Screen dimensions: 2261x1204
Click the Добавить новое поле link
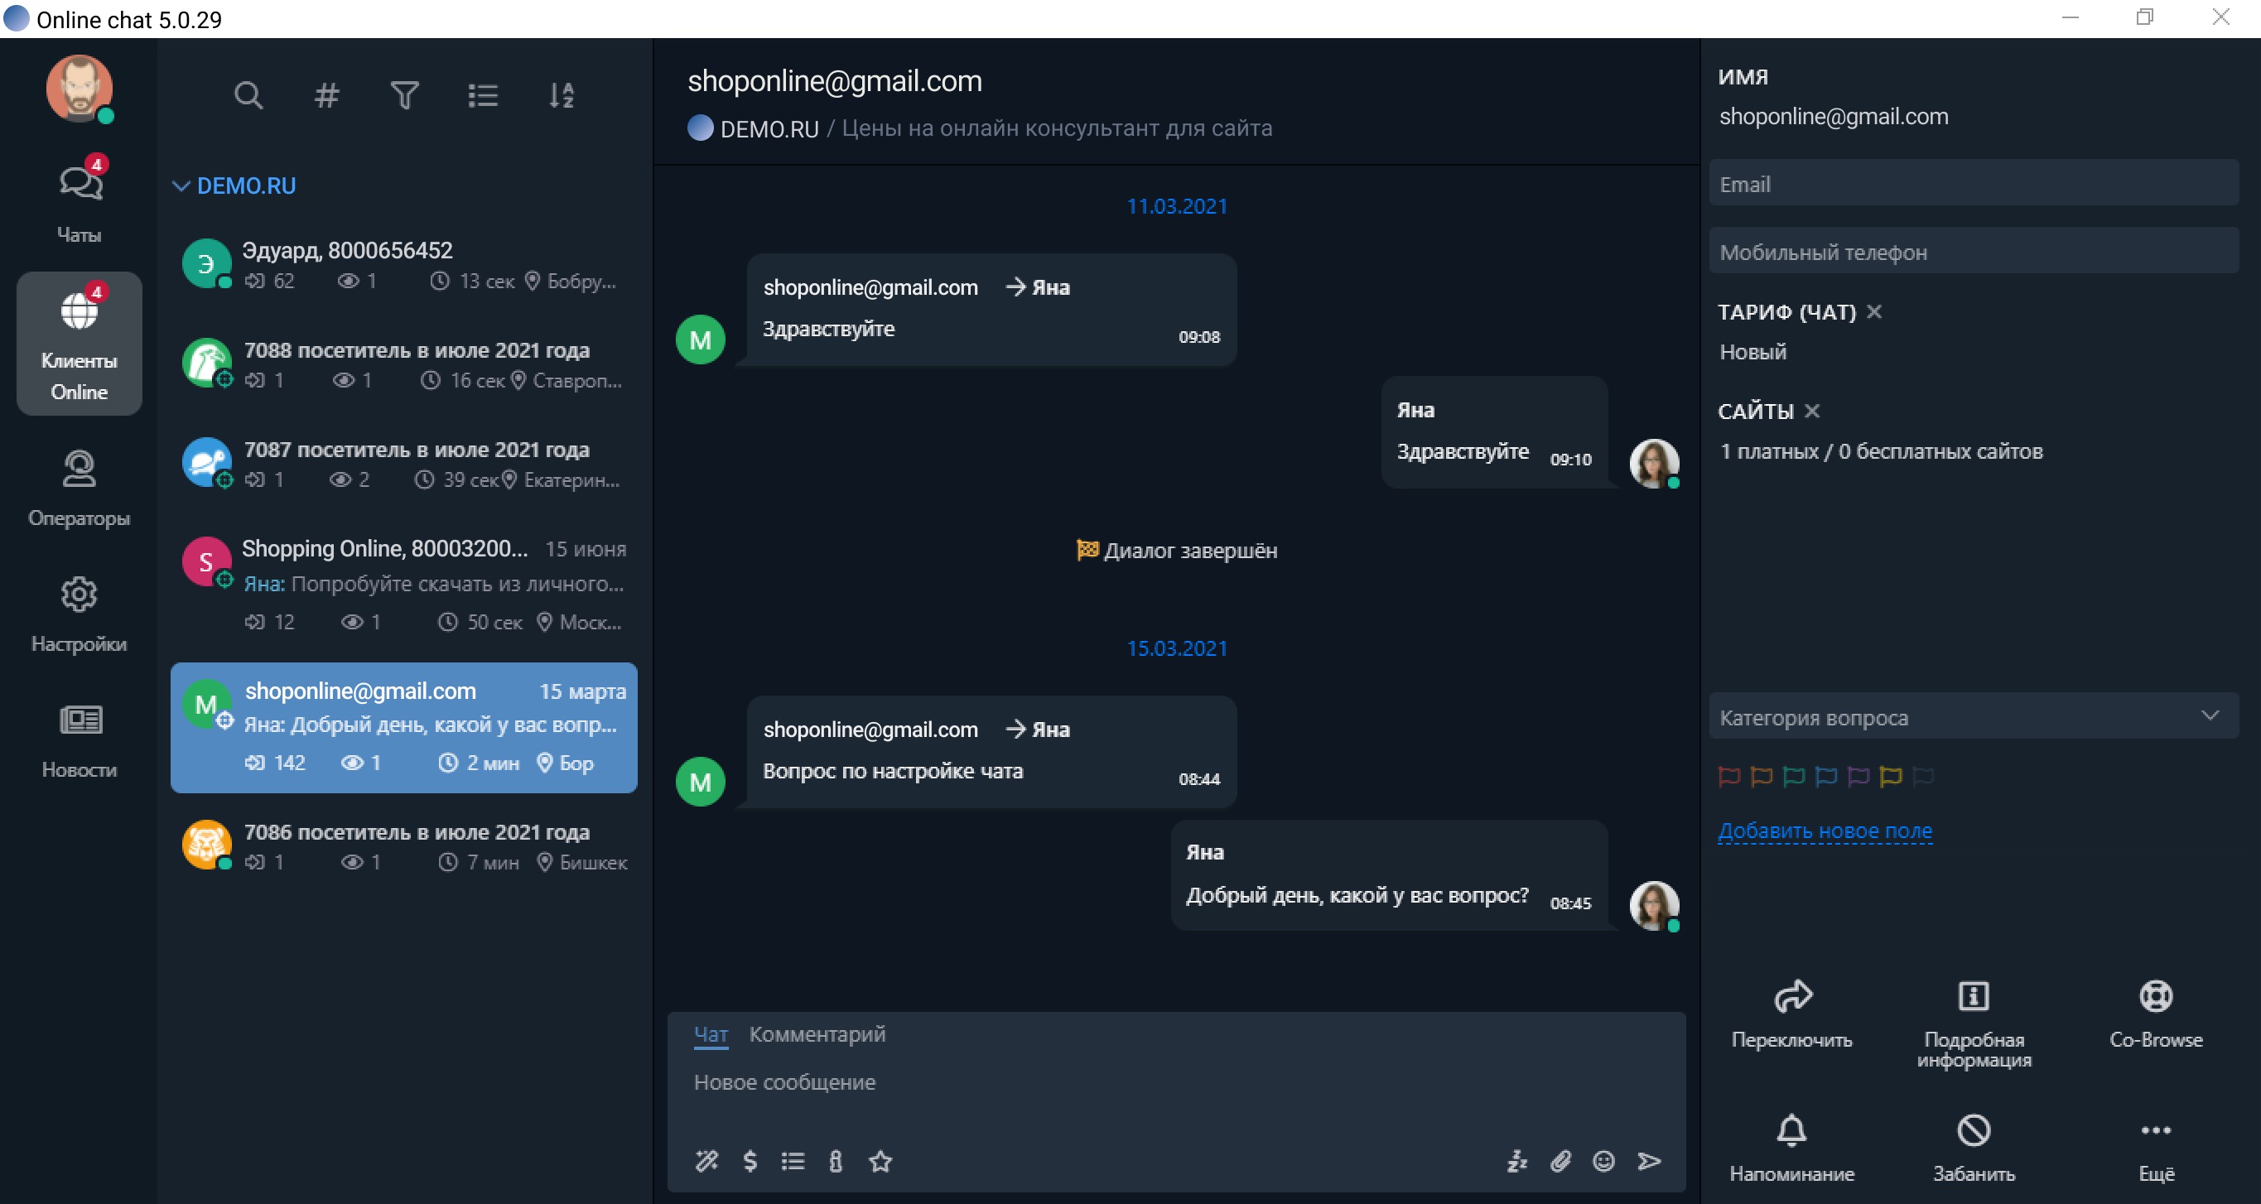point(1825,831)
